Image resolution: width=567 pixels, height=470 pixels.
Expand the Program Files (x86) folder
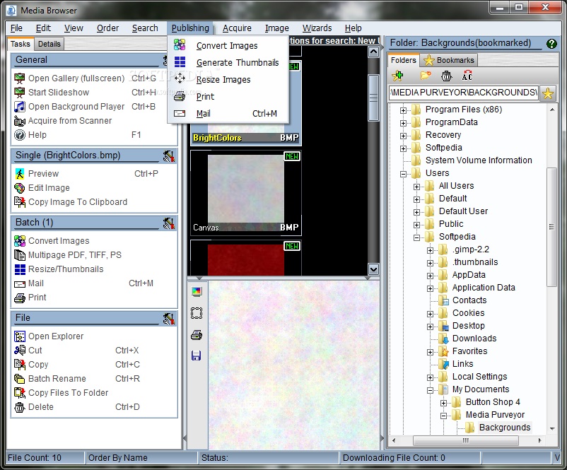click(404, 110)
